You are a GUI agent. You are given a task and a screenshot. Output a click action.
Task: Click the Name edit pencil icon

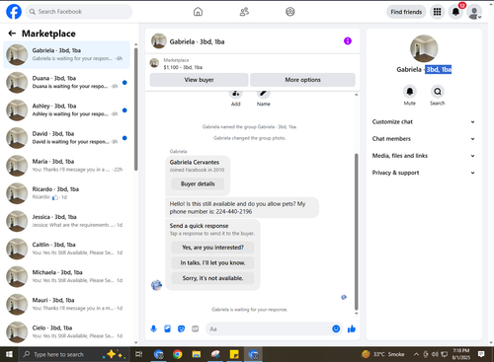click(x=263, y=93)
